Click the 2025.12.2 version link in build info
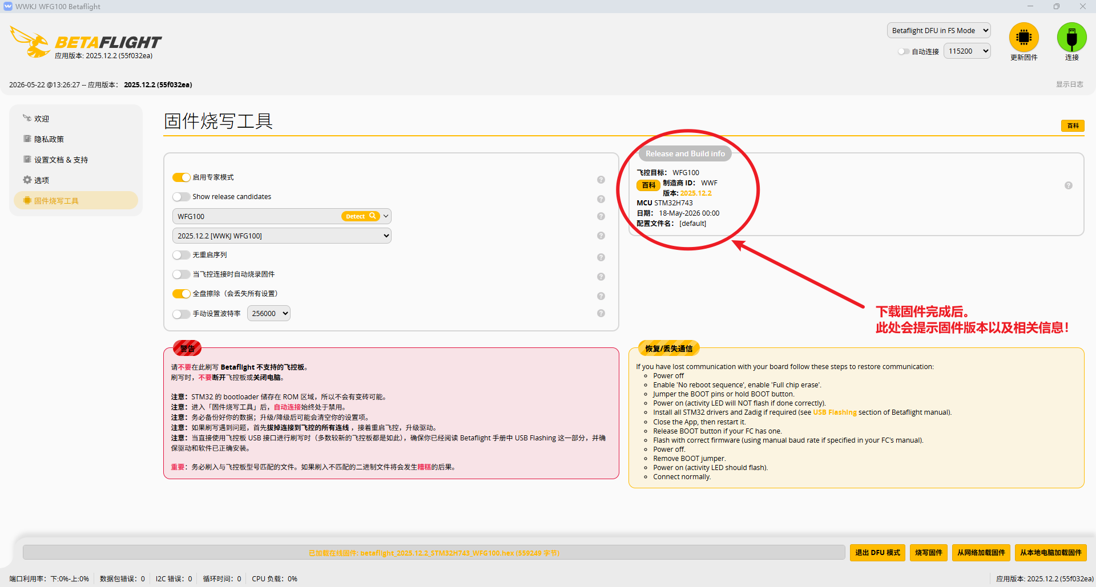1096x587 pixels. tap(696, 193)
